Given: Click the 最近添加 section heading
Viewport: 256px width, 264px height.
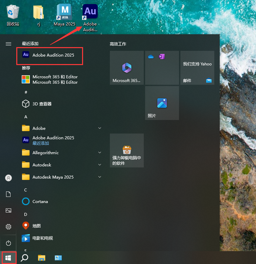Looking at the screenshot, I should pyautogui.click(x=30, y=44).
